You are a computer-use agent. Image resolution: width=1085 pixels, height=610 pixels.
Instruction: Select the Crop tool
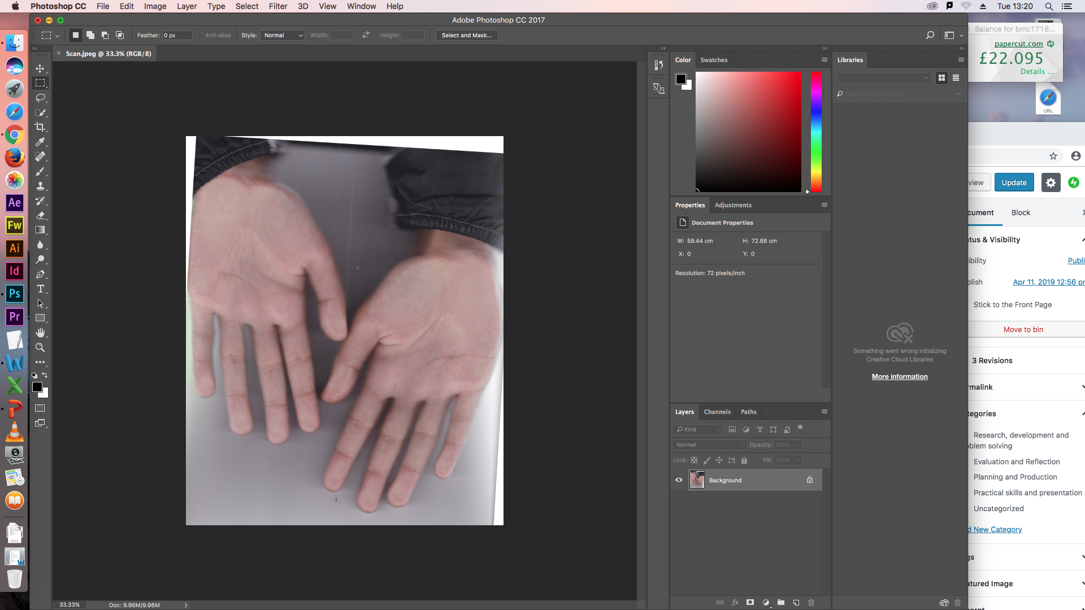[40, 127]
